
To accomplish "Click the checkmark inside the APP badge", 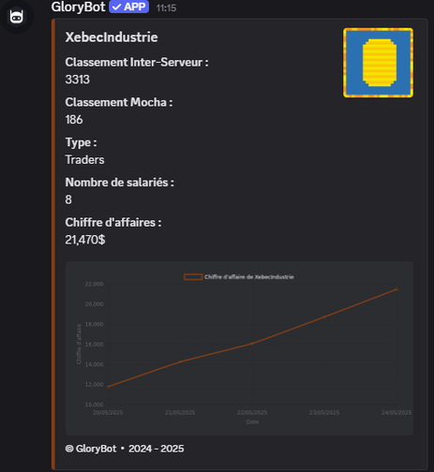I will tap(116, 7).
